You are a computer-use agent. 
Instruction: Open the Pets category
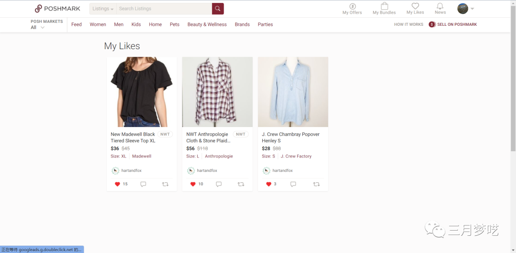click(x=174, y=24)
